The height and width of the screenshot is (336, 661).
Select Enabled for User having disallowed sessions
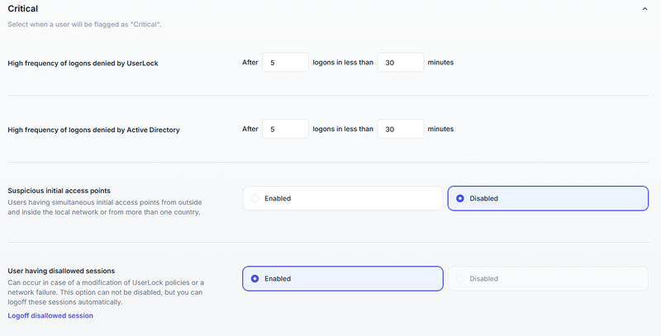[x=343, y=279]
